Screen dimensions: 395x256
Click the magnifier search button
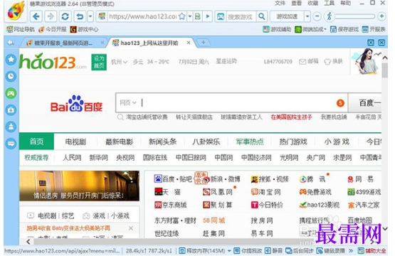262,16
